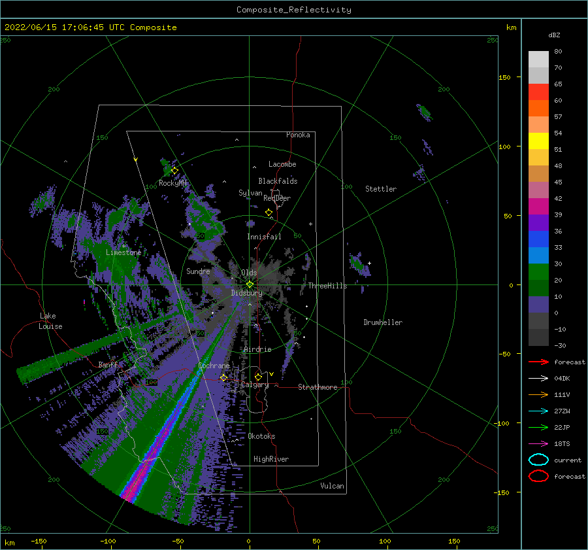Click the magenta 18TS arrow legend icon

tap(538, 444)
